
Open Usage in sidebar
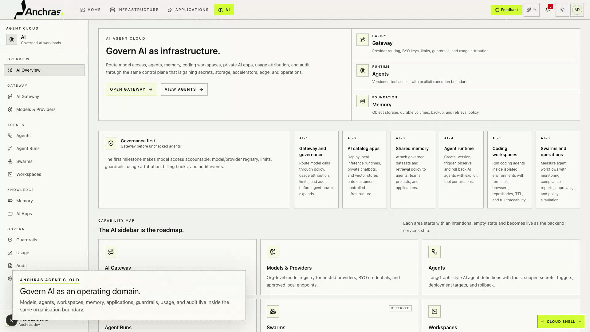[x=44, y=253]
